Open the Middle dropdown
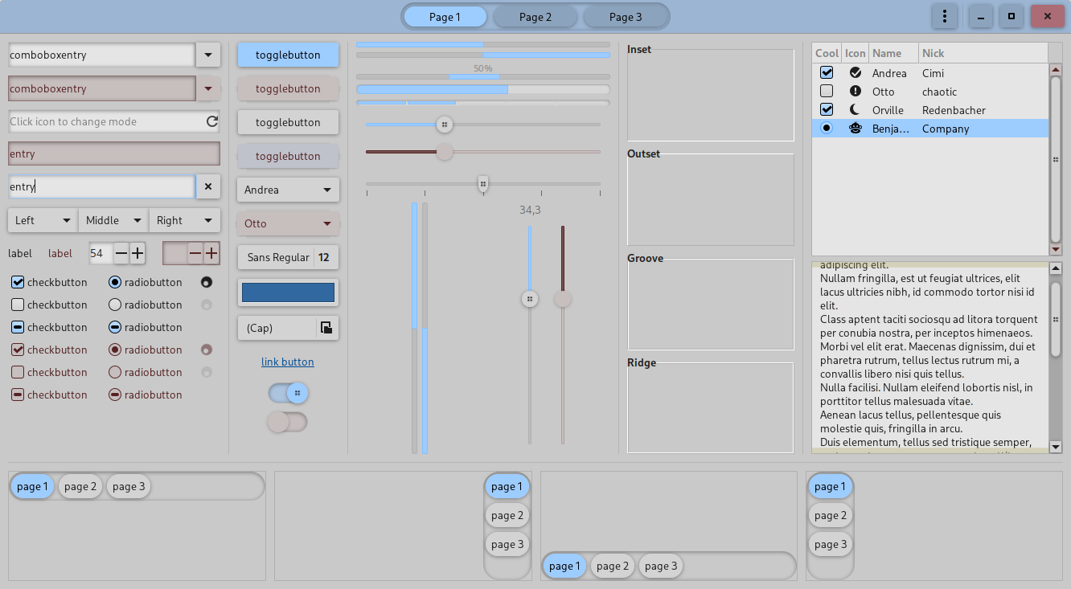 pos(113,220)
